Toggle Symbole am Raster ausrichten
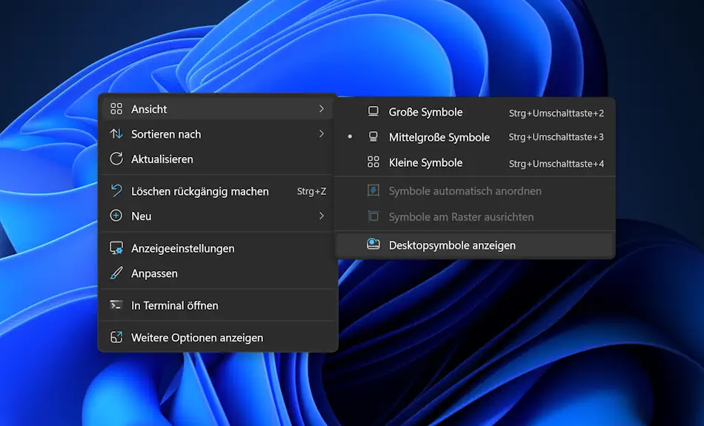704x426 pixels. coord(474,217)
